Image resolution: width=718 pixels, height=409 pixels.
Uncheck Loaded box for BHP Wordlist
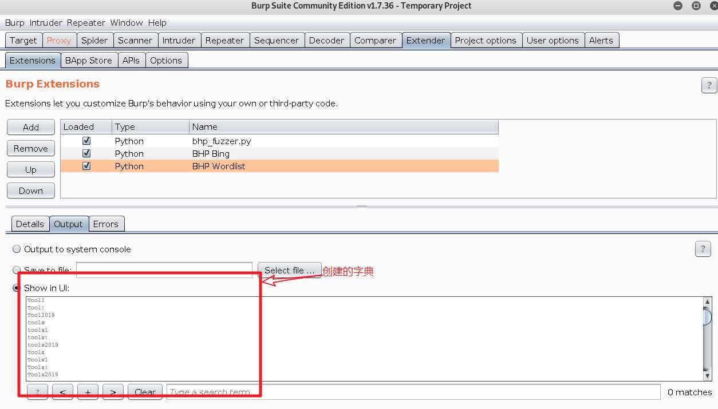point(86,166)
